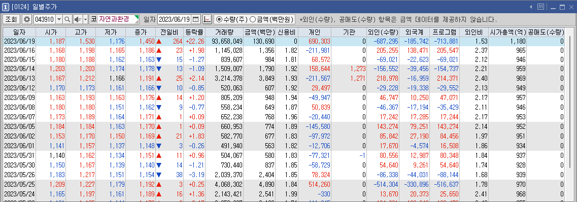
Task: Click the 금액(백만) column header
Action: [x=259, y=32]
